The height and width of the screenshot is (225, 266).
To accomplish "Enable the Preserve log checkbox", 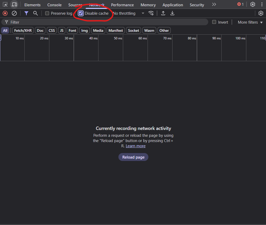I will (47, 13).
